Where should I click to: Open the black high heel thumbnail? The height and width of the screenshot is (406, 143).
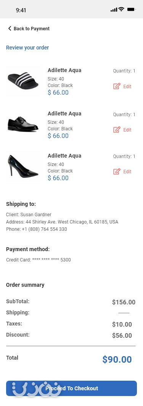(23, 166)
